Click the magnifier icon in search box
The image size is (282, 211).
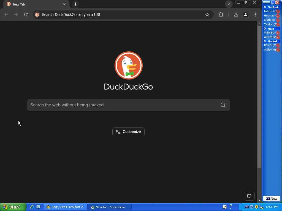click(223, 105)
